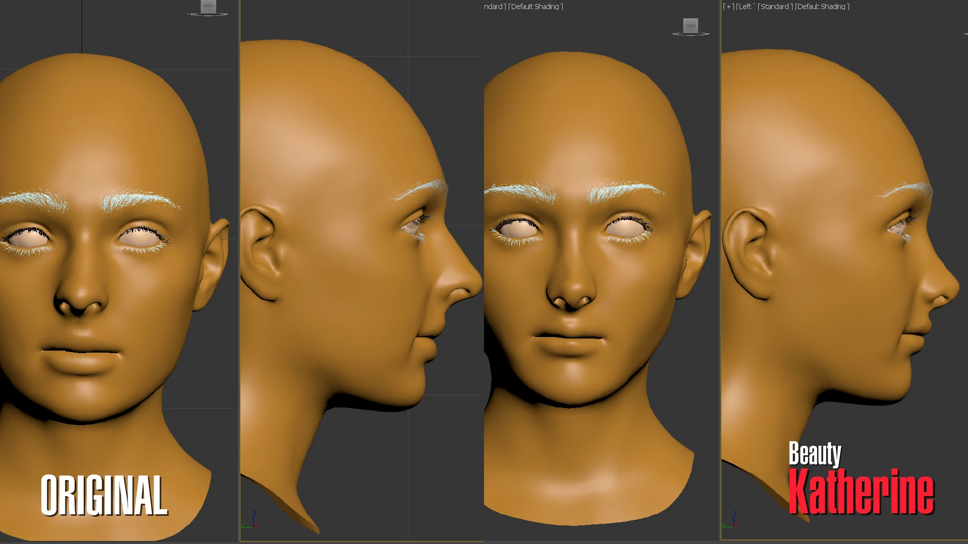Open the [Standard] viewport rendering menu
Screen dimensions: 968x544
(775, 7)
